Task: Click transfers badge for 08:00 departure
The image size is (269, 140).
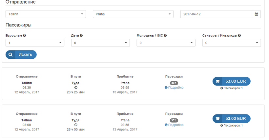Action: [x=174, y=120]
